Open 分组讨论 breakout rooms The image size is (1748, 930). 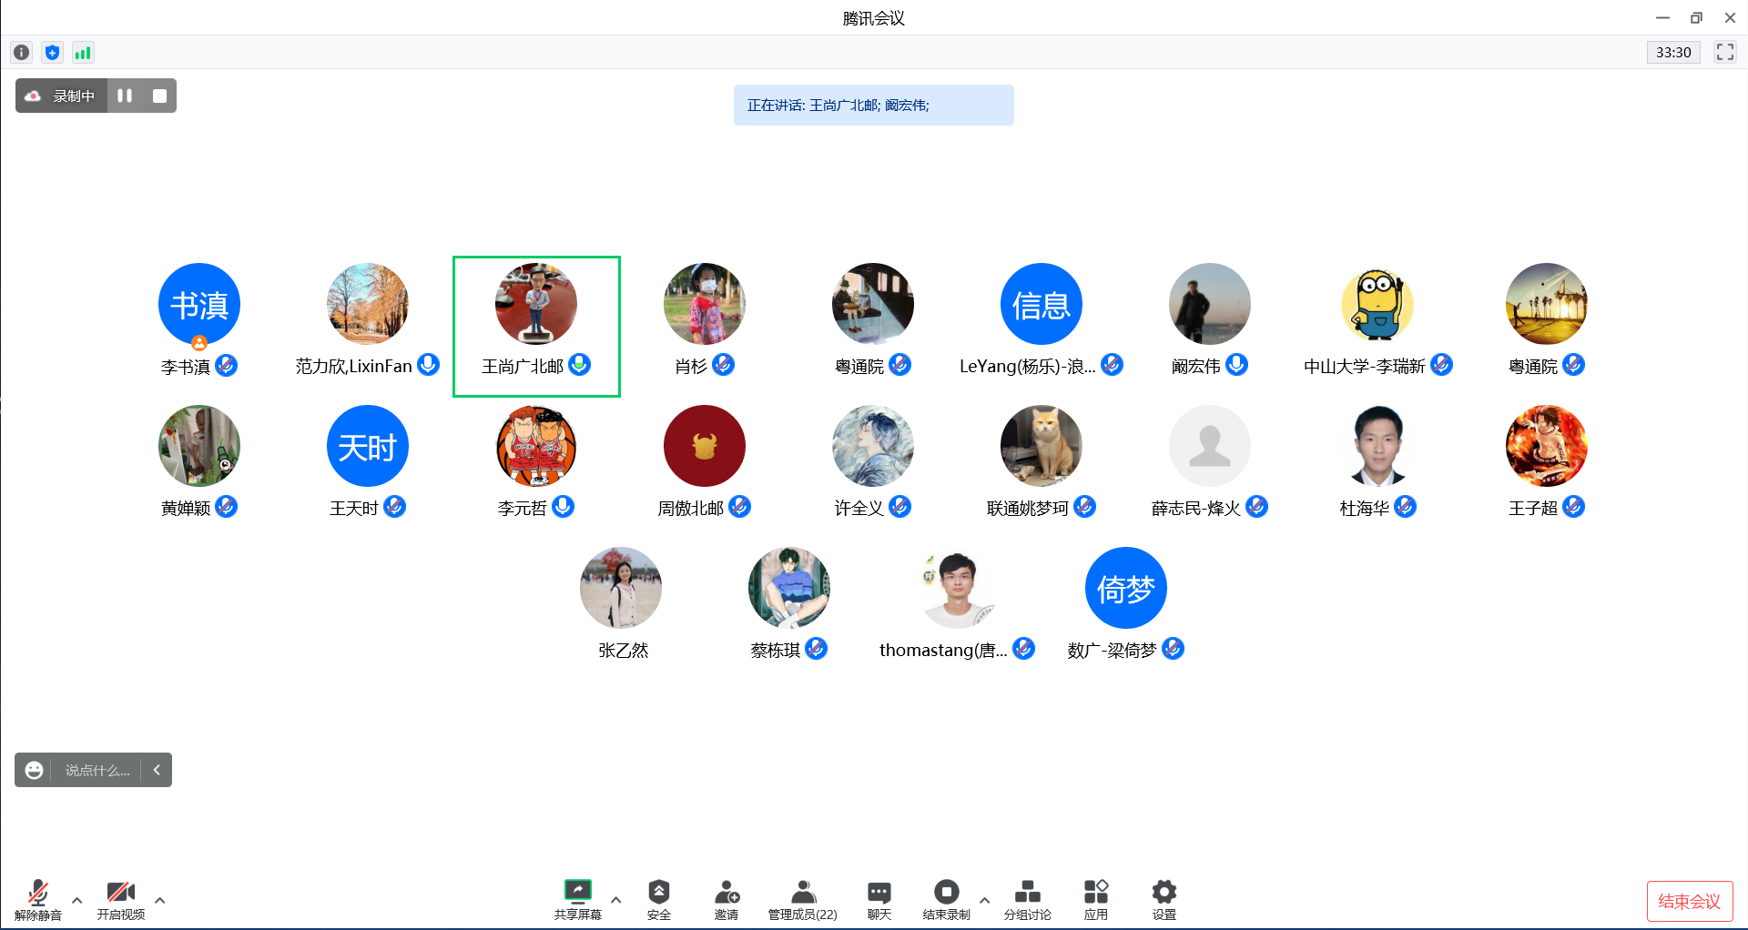(1028, 900)
